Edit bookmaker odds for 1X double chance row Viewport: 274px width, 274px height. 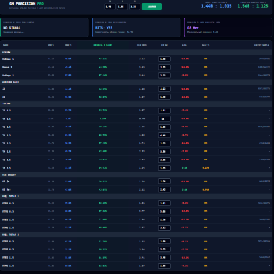coord(164,89)
